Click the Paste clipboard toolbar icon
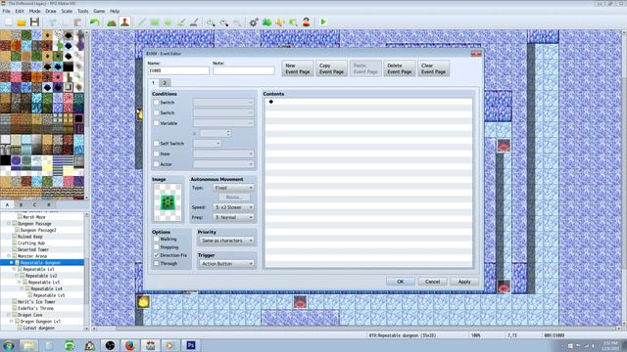Screen dimensions: 627x352 coord(77,22)
